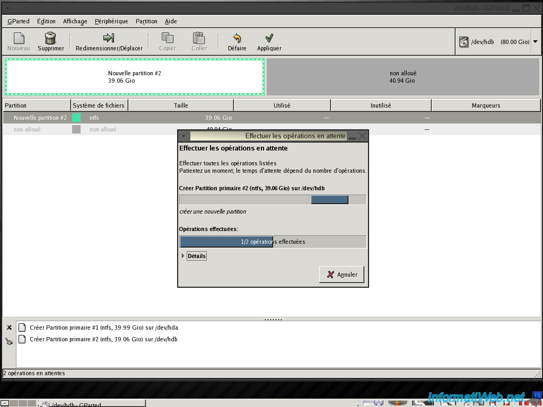Open the Périphérique menu
Image resolution: width=543 pixels, height=407 pixels.
click(111, 21)
